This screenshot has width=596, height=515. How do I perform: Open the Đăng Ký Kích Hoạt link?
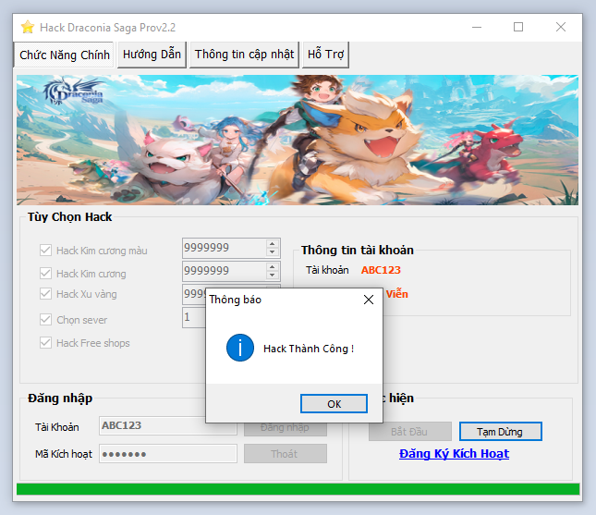tap(454, 453)
